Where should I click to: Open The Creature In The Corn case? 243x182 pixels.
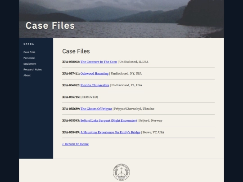[x=99, y=62]
